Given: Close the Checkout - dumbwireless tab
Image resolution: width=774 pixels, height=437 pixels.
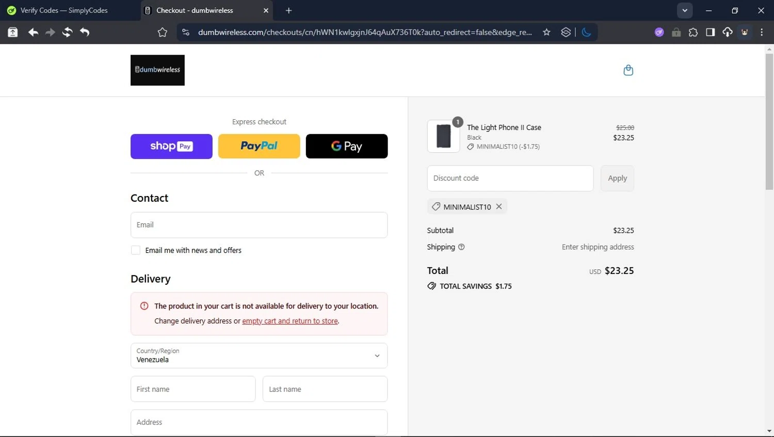Looking at the screenshot, I should point(266,10).
